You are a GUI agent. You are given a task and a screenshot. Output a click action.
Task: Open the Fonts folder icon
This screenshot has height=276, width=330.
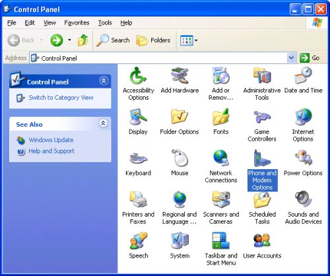(221, 117)
